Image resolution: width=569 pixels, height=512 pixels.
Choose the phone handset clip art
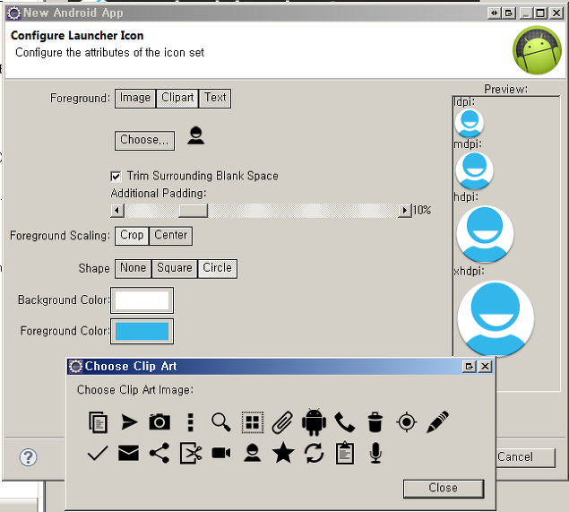click(x=344, y=422)
